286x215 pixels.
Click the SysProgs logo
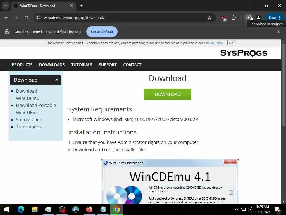click(244, 53)
